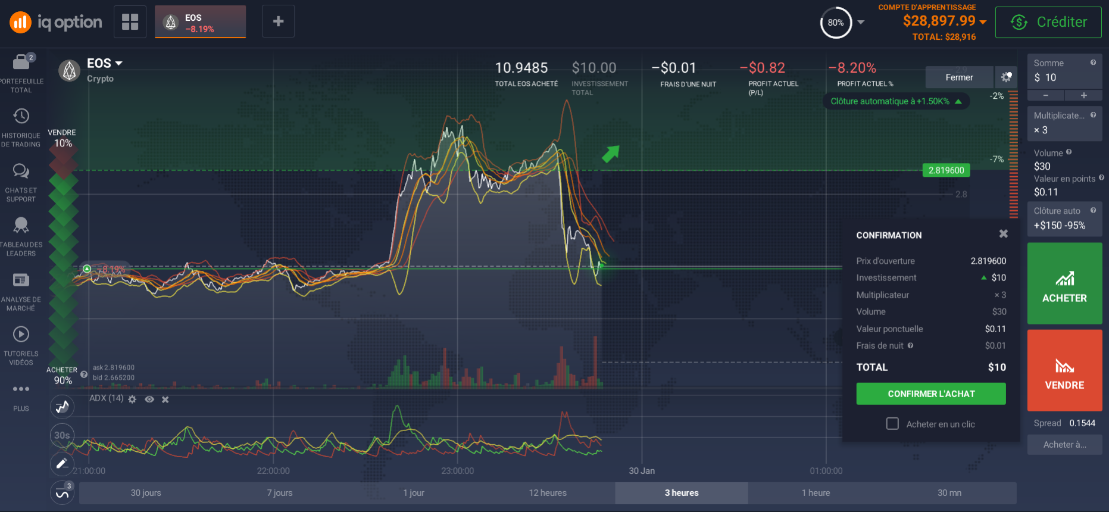Open position settings gear near Fermer
The height and width of the screenshot is (512, 1109).
pos(1006,77)
